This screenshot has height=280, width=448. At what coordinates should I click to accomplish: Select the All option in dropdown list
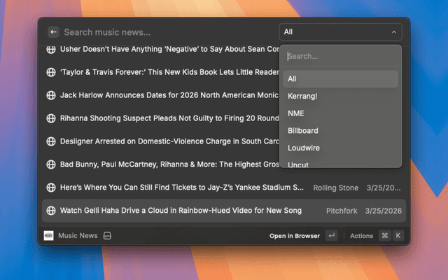[292, 78]
